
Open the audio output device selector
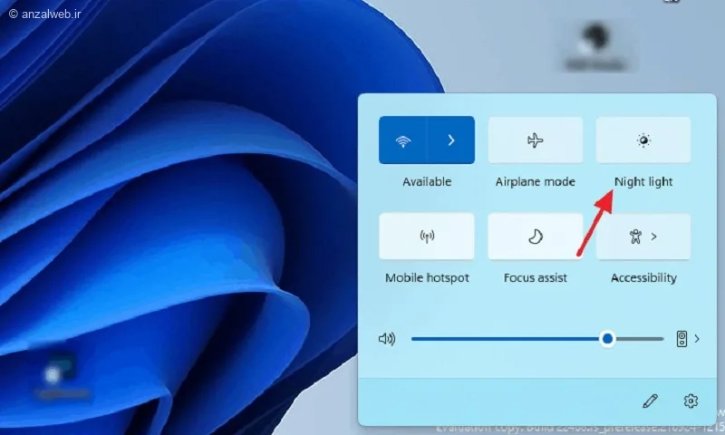tap(681, 339)
